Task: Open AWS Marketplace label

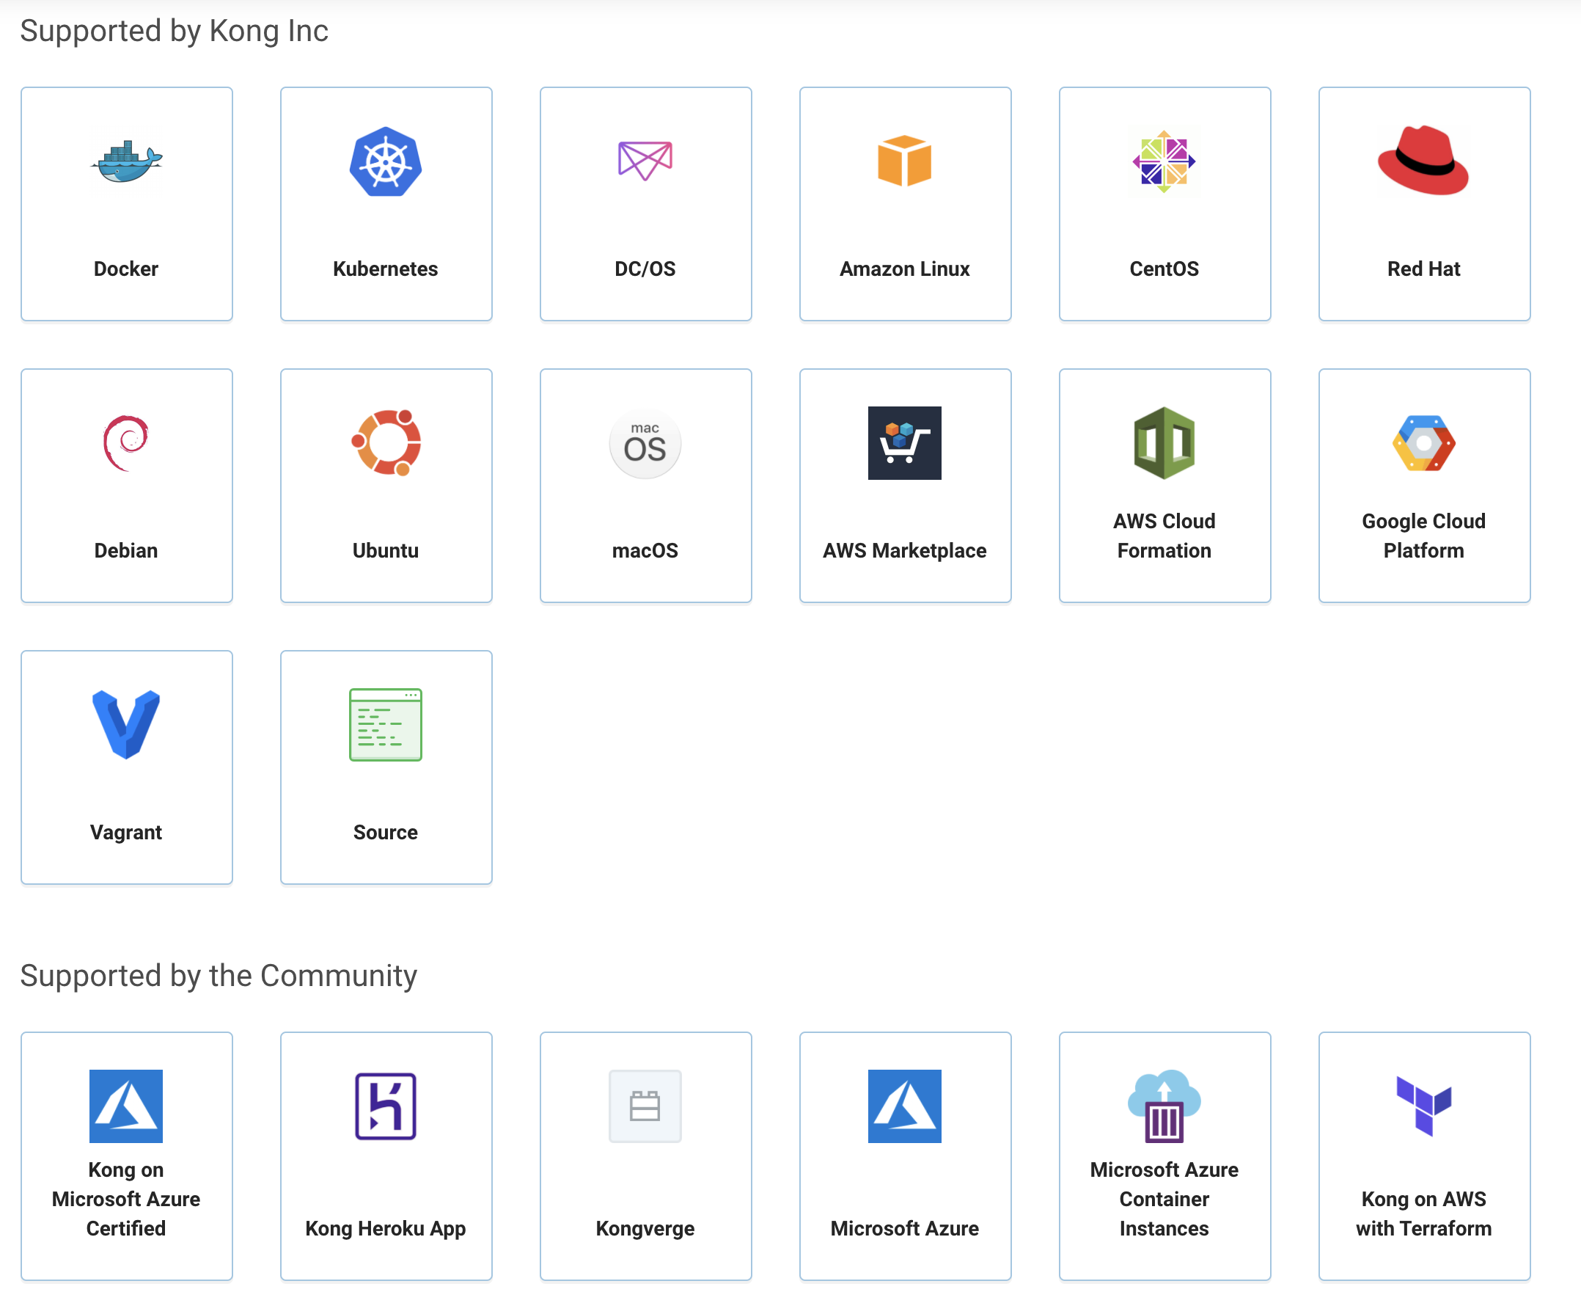Action: pos(904,550)
